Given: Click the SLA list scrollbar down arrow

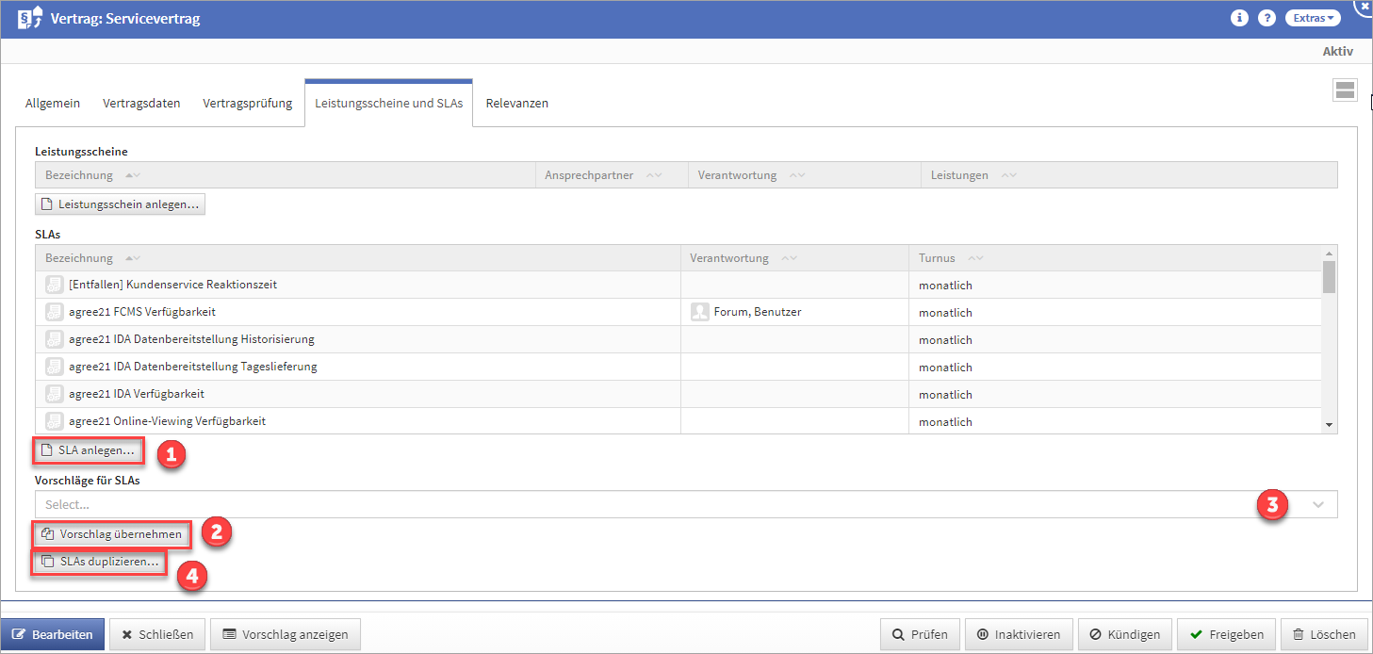Looking at the screenshot, I should [1330, 426].
